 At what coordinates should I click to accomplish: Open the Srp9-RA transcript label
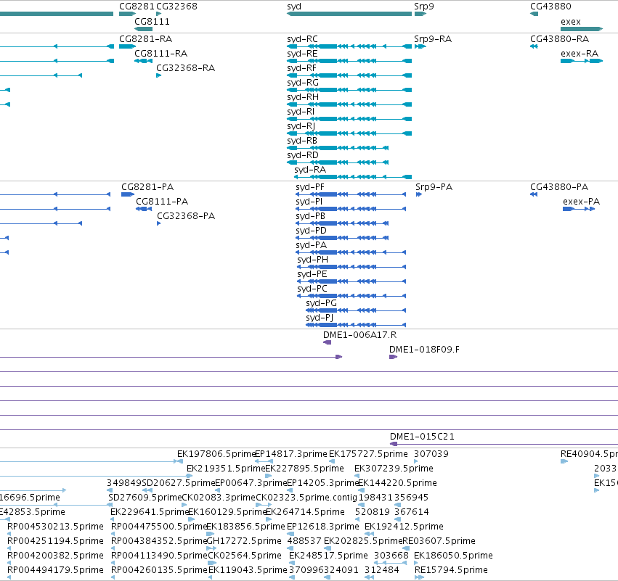click(433, 39)
